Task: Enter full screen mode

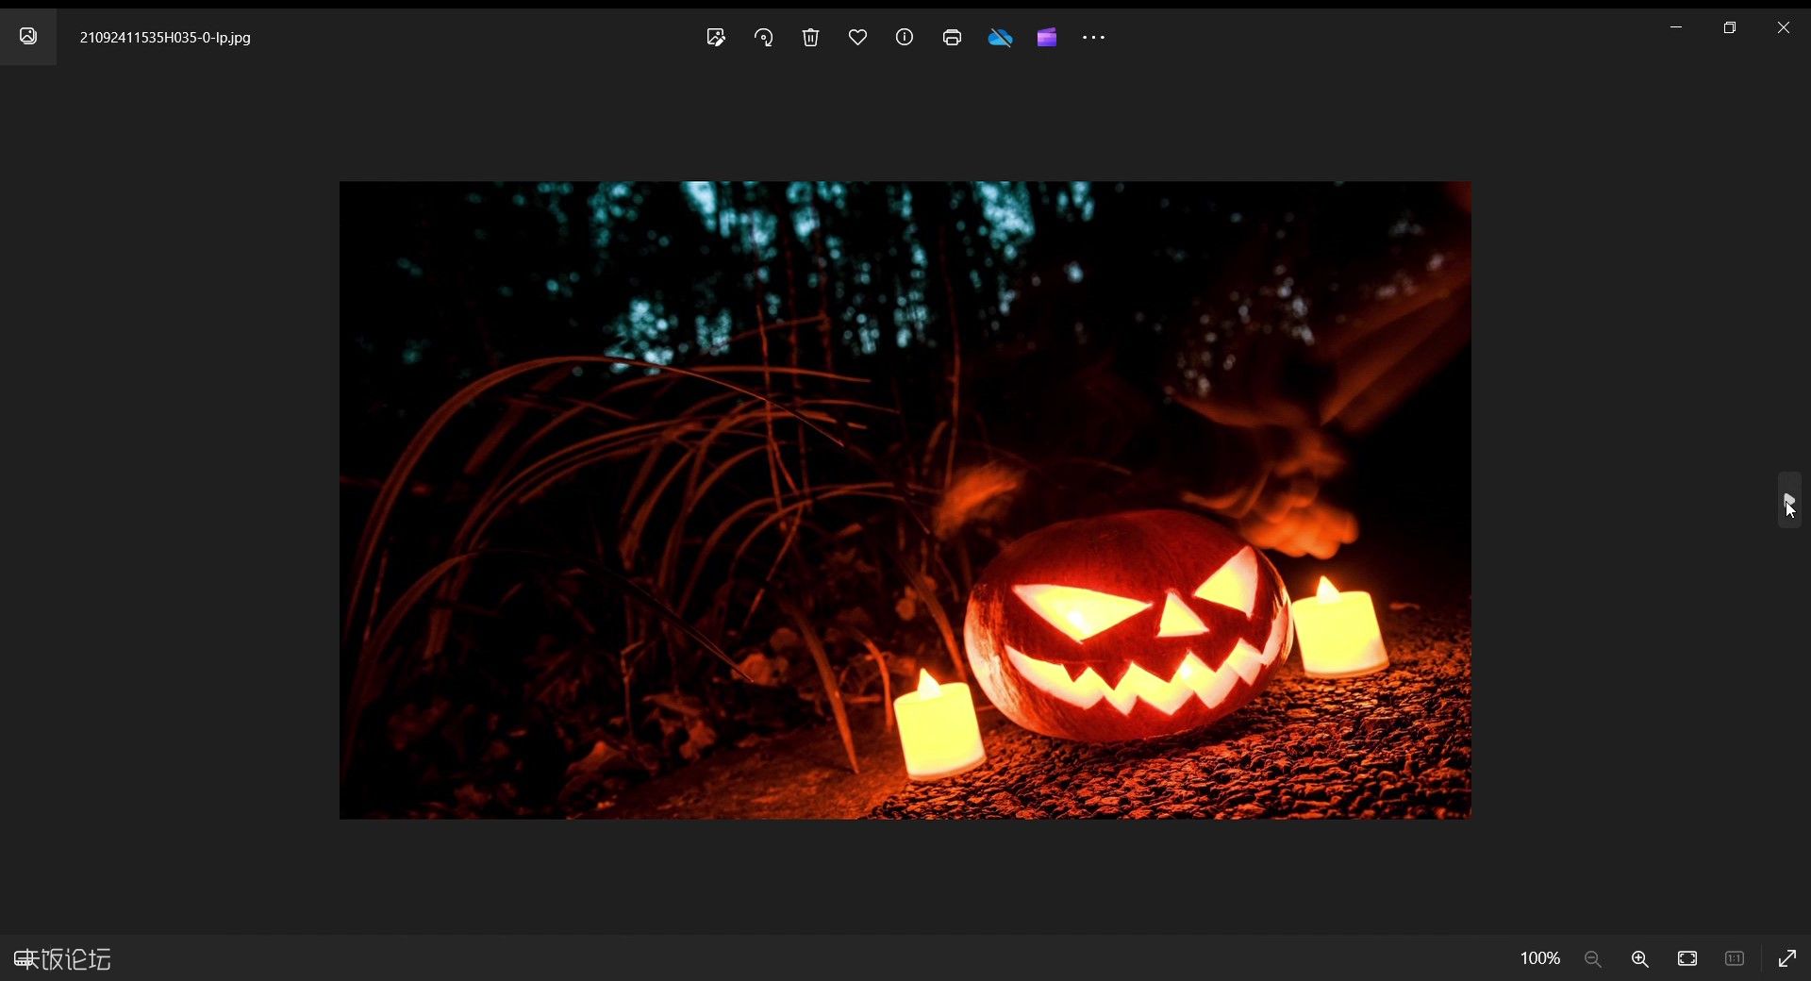Action: click(1787, 958)
